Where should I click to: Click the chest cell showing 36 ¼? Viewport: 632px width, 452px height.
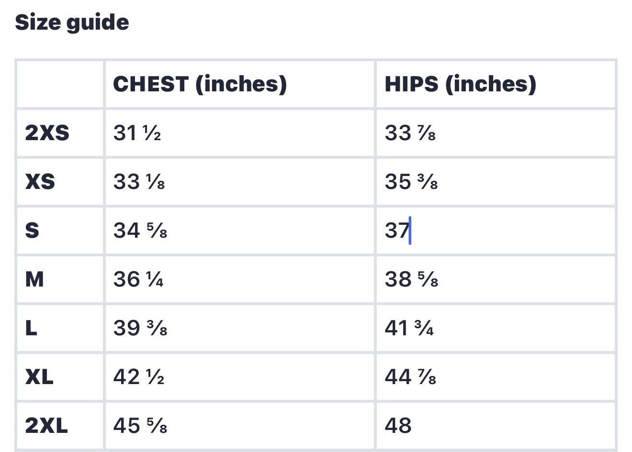239,279
